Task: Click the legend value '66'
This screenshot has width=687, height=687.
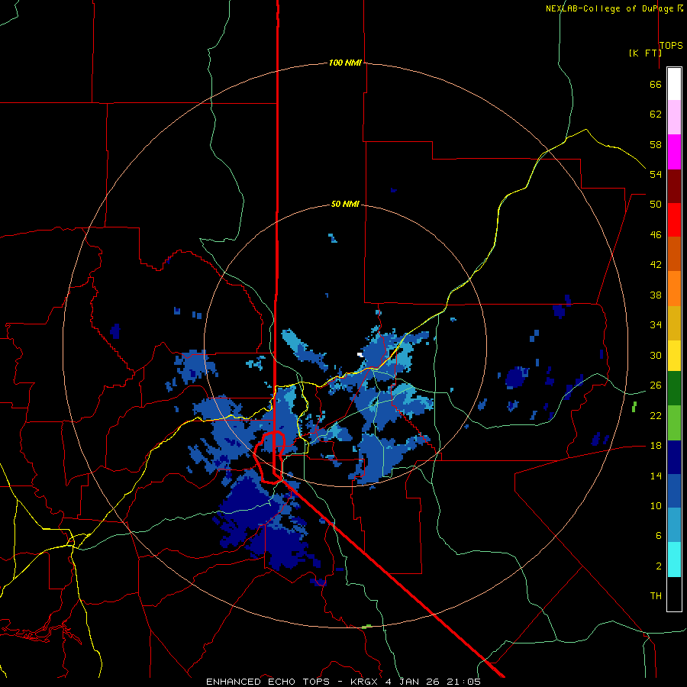Action: click(656, 84)
